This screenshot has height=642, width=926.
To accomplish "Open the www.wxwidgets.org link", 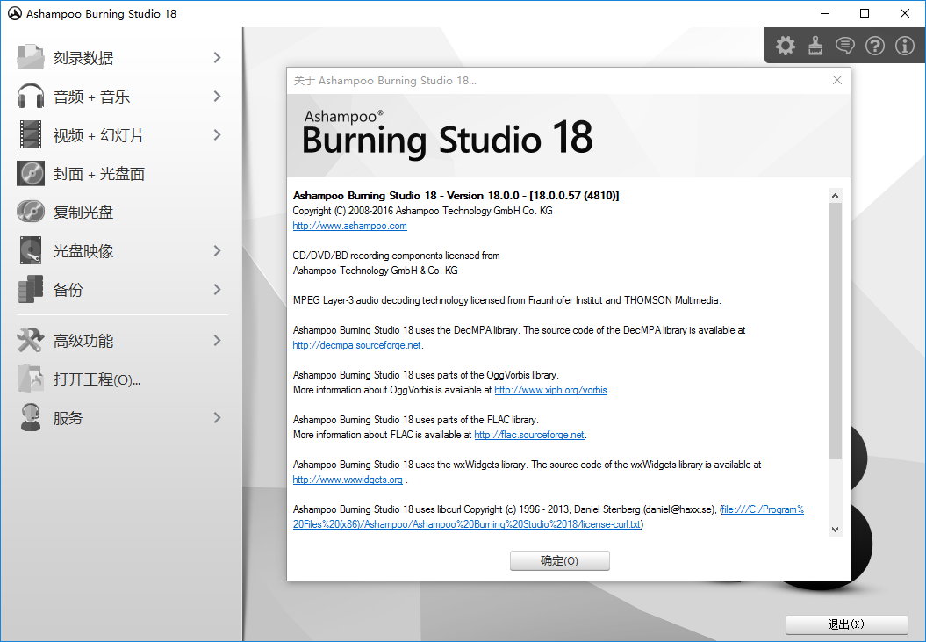I will tap(348, 480).
